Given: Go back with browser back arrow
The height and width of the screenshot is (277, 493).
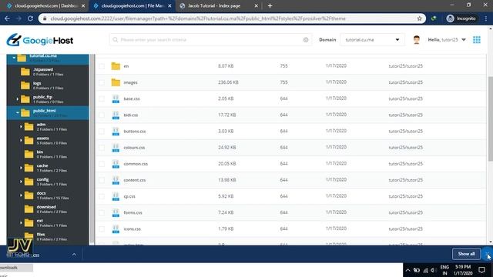Looking at the screenshot, I should coord(7,18).
